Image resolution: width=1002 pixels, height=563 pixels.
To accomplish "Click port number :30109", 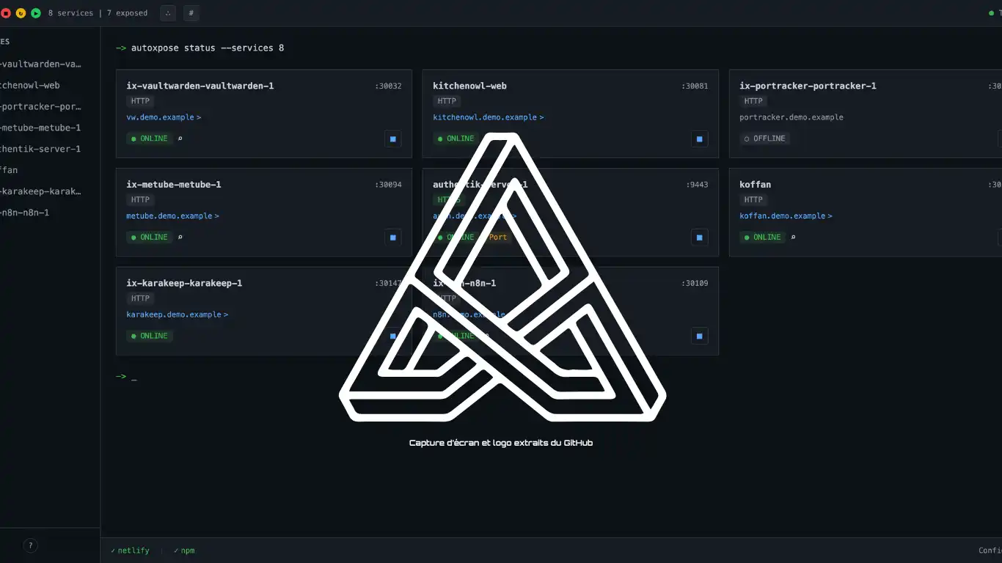I will (695, 283).
